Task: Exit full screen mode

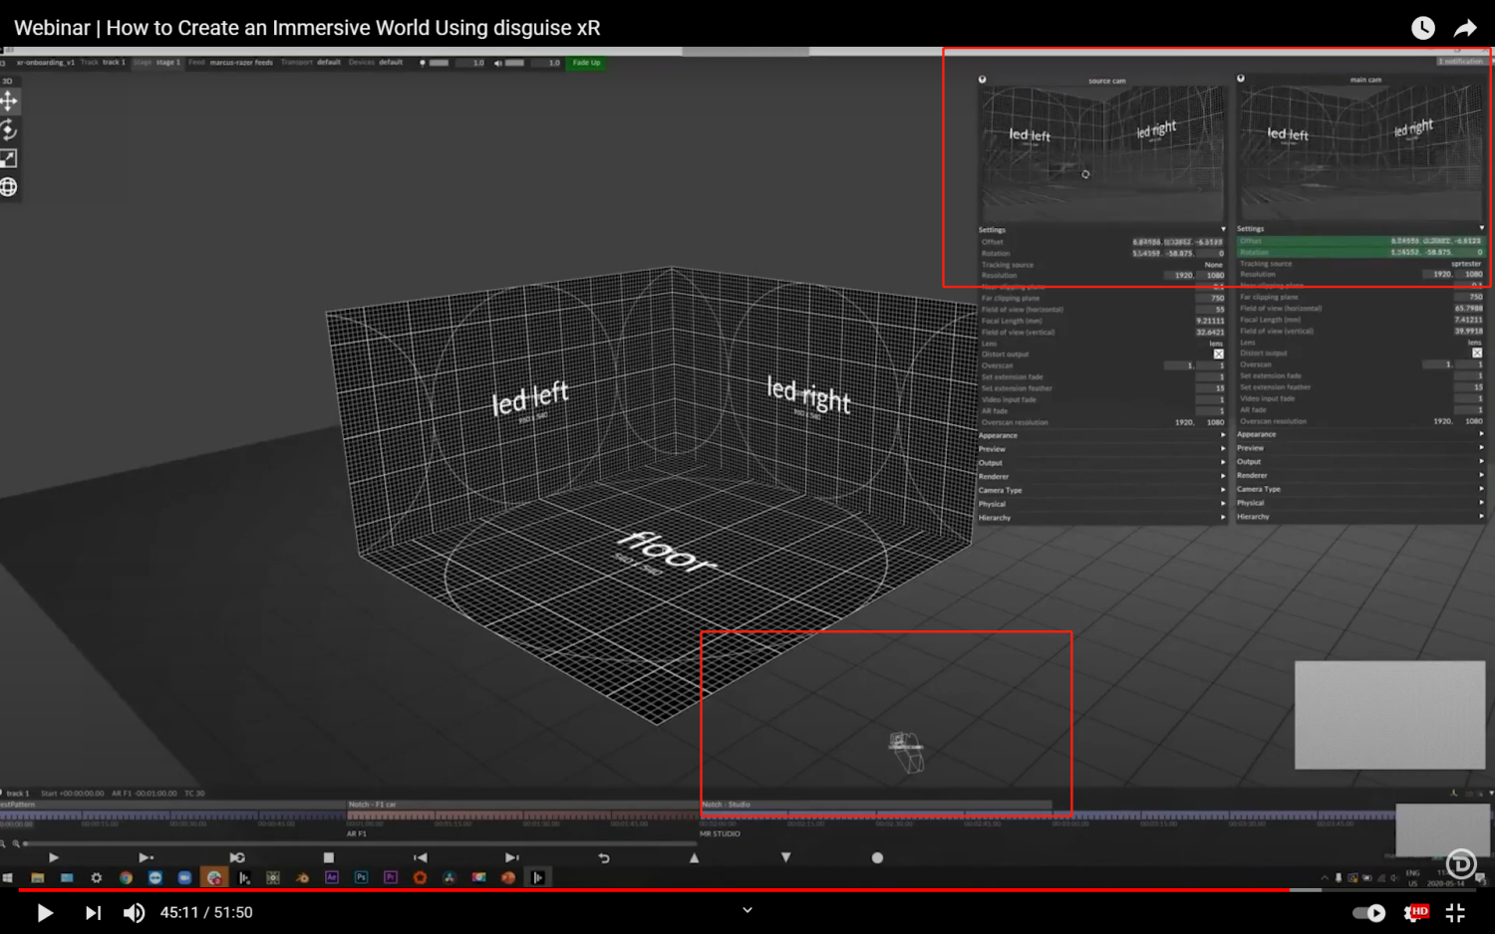Action: [x=1455, y=912]
